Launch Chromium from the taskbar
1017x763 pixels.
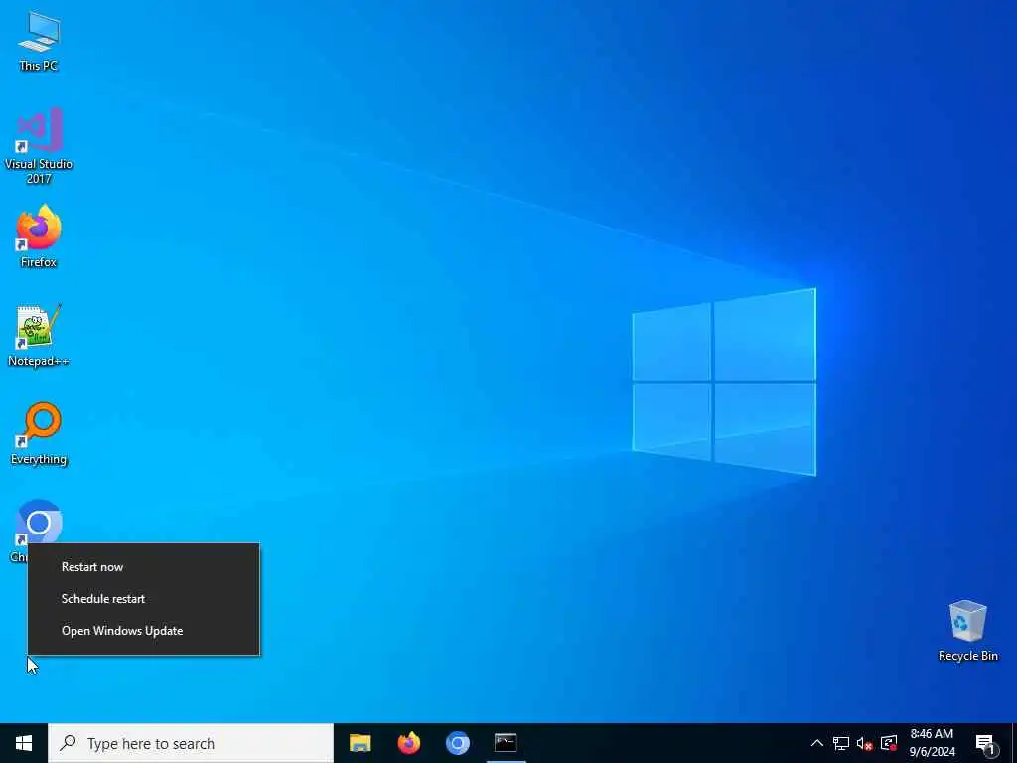tap(457, 743)
